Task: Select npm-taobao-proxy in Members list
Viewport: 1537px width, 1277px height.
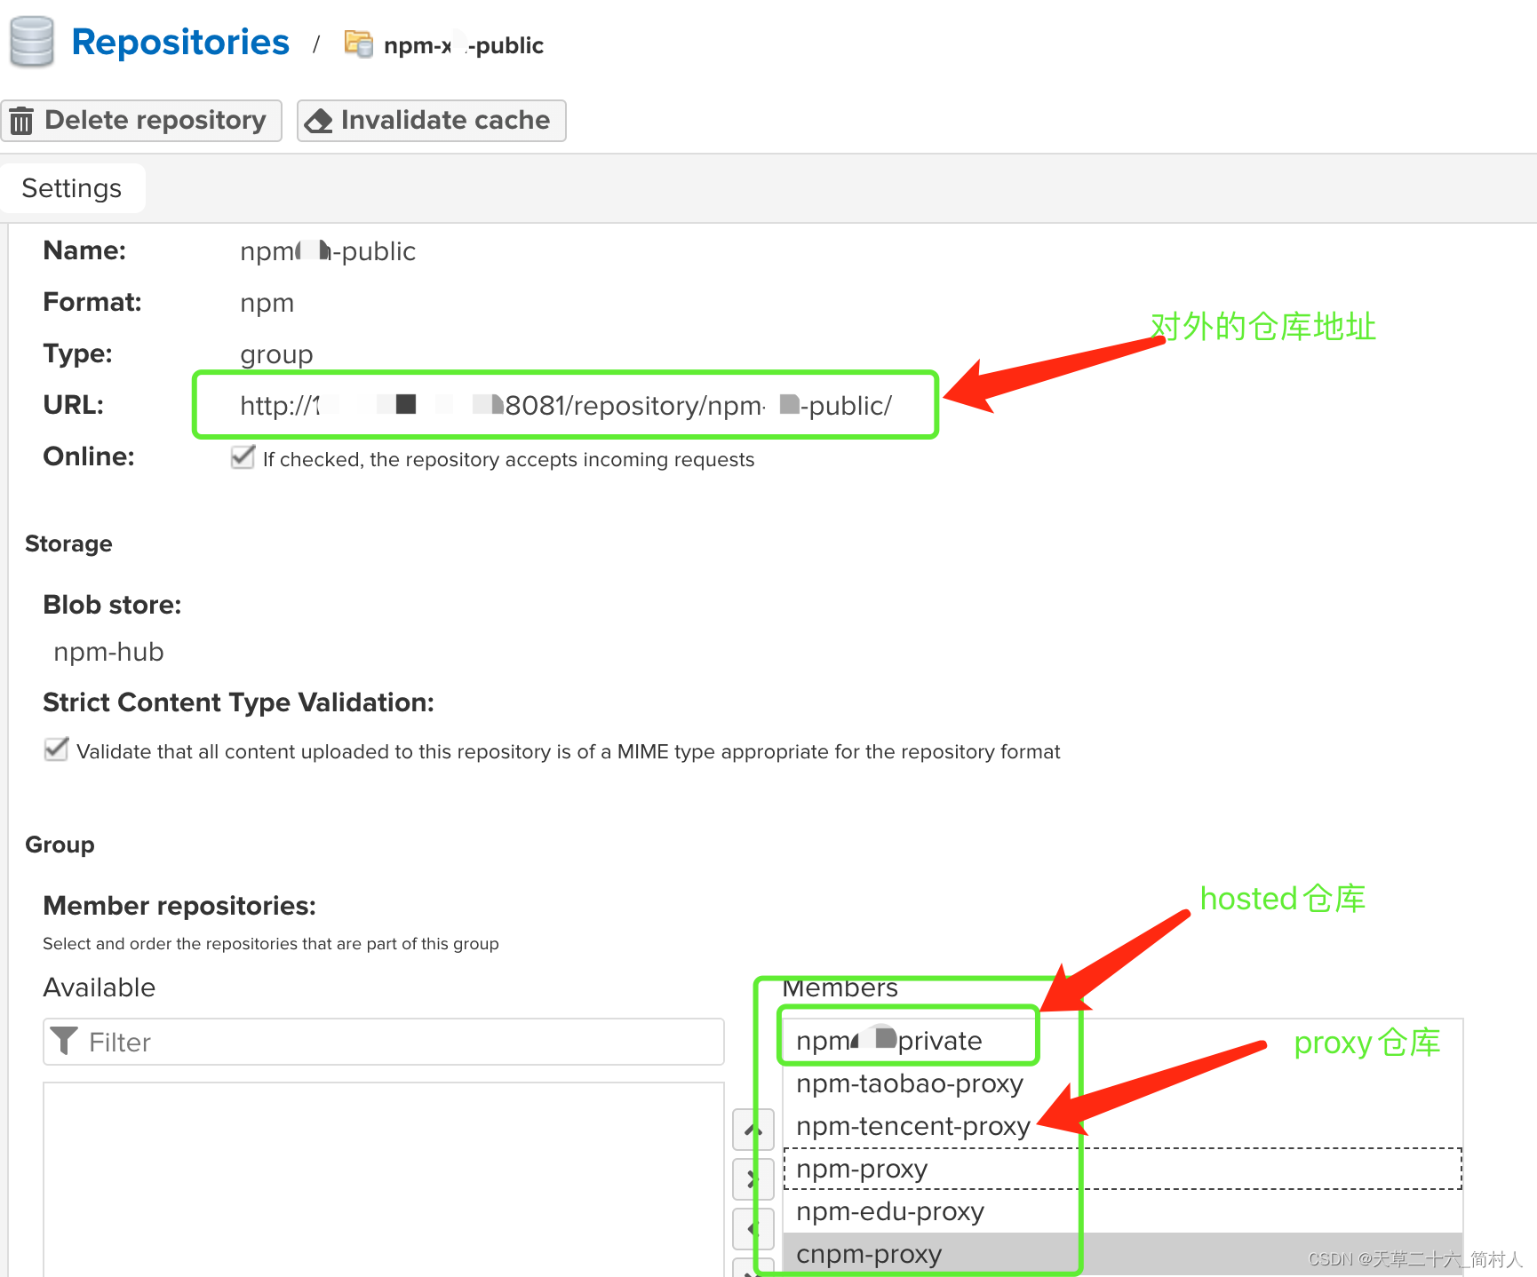Action: point(1123,1083)
